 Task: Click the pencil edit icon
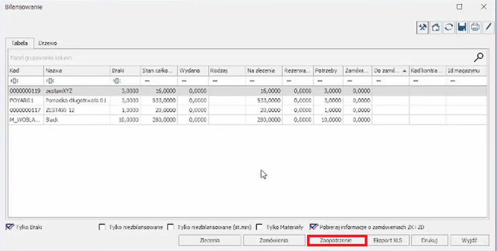tap(488, 27)
